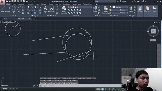This screenshot has height=91, width=162.
Task: Pick the Mirror tool
Action: click(x=32, y=10)
